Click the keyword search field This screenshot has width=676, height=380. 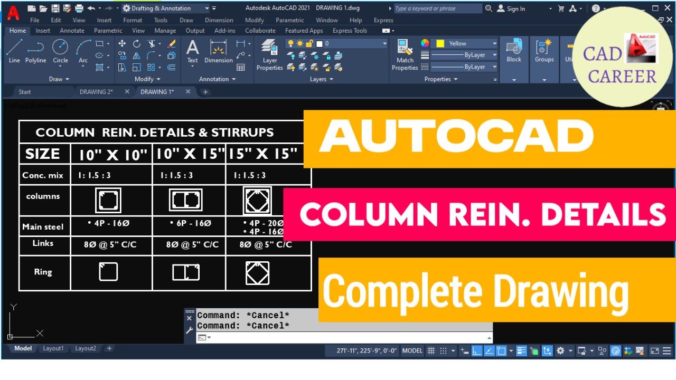(x=438, y=8)
